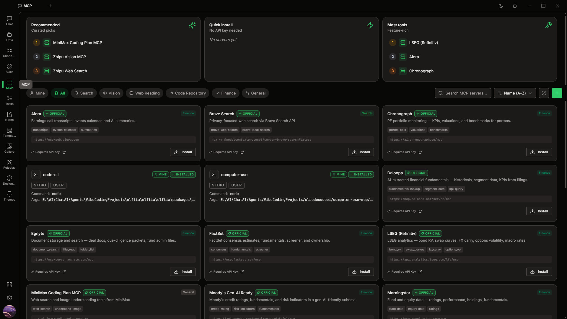Click the swap_curves tool tag
Image resolution: width=567 pixels, height=319 pixels.
click(415, 250)
